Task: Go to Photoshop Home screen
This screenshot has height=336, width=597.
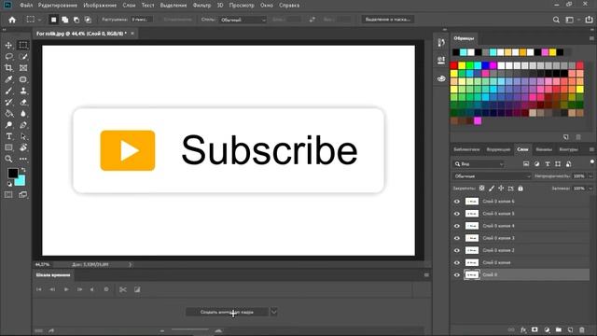Action: pyautogui.click(x=12, y=20)
